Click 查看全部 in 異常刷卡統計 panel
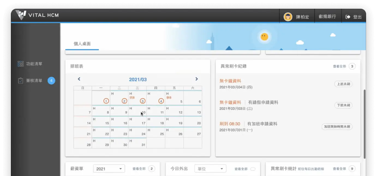 [339, 169]
